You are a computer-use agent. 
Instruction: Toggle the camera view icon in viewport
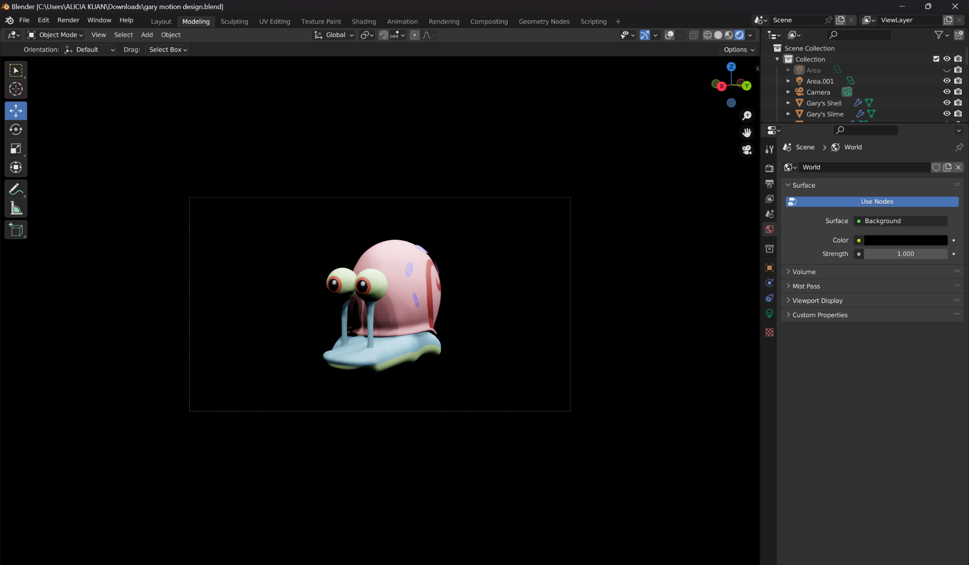pos(747,150)
